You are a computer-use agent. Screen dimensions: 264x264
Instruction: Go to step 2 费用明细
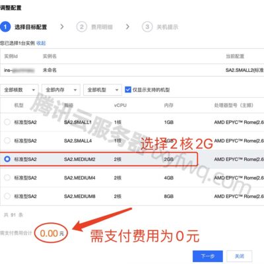click(x=94, y=27)
